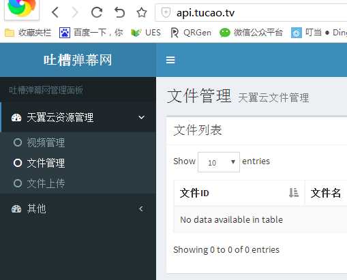
Task: Click the shield icon in the address bar
Action: tap(166, 12)
